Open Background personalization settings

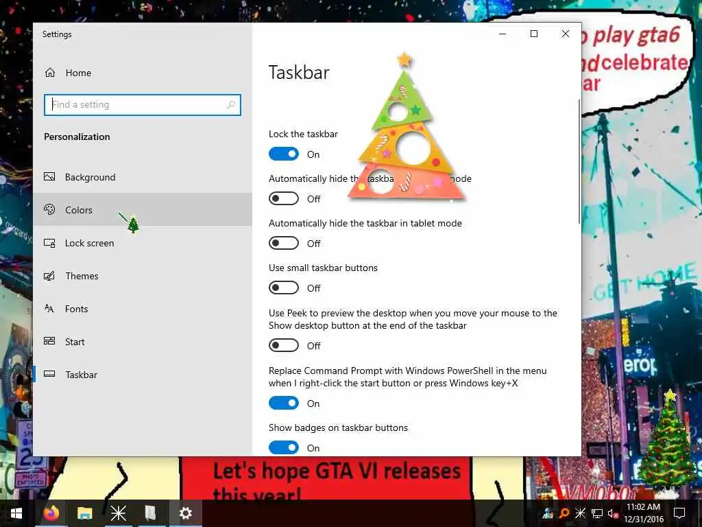(143, 177)
